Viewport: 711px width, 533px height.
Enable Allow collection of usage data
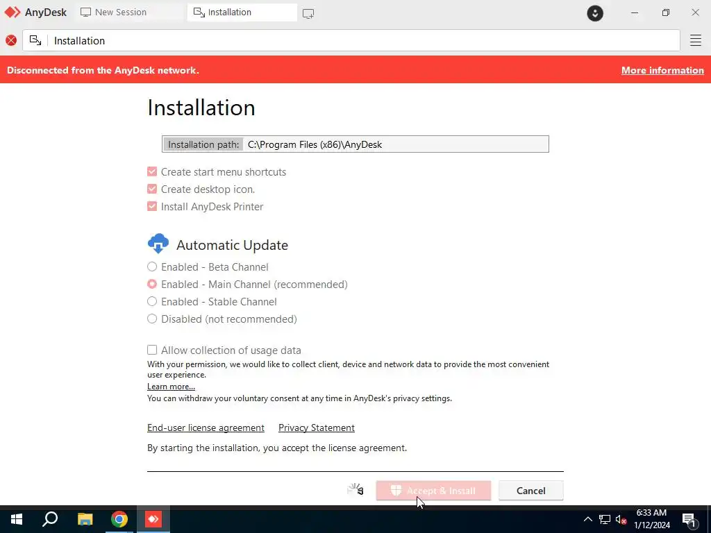tap(152, 350)
